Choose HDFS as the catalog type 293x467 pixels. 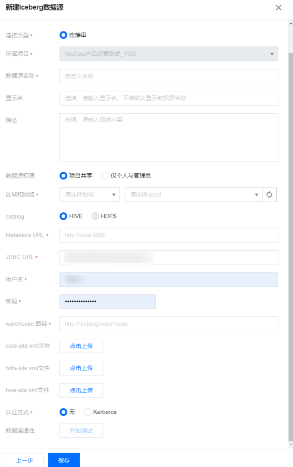(x=95, y=216)
